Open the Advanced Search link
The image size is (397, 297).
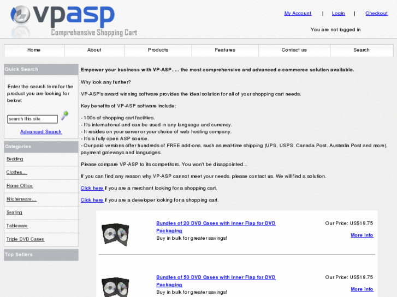41,132
